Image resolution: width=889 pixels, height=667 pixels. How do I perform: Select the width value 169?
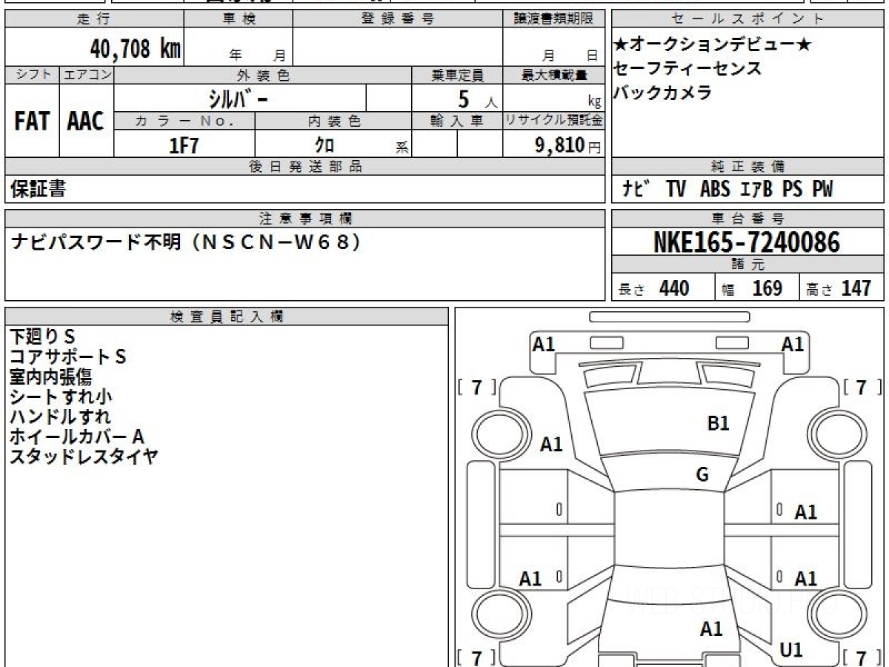pos(768,288)
